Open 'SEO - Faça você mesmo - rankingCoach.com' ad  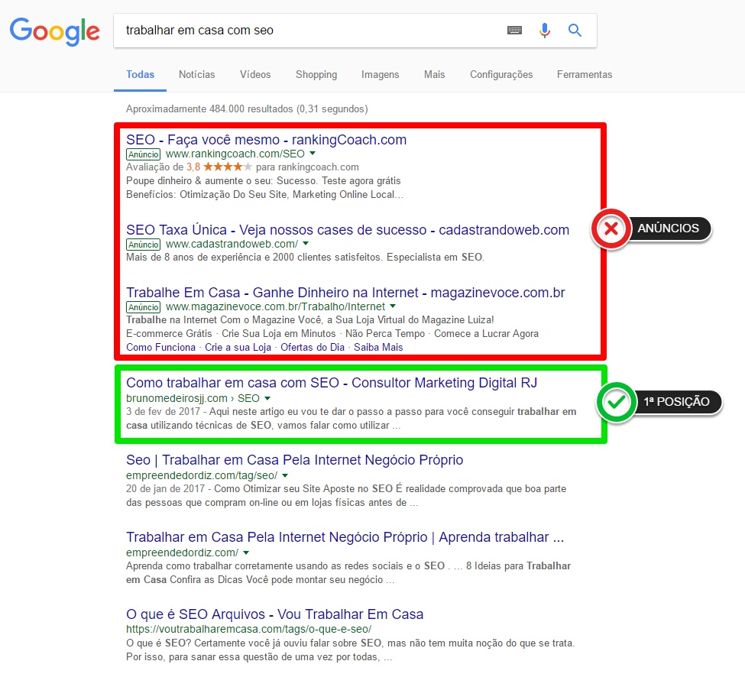pos(266,140)
